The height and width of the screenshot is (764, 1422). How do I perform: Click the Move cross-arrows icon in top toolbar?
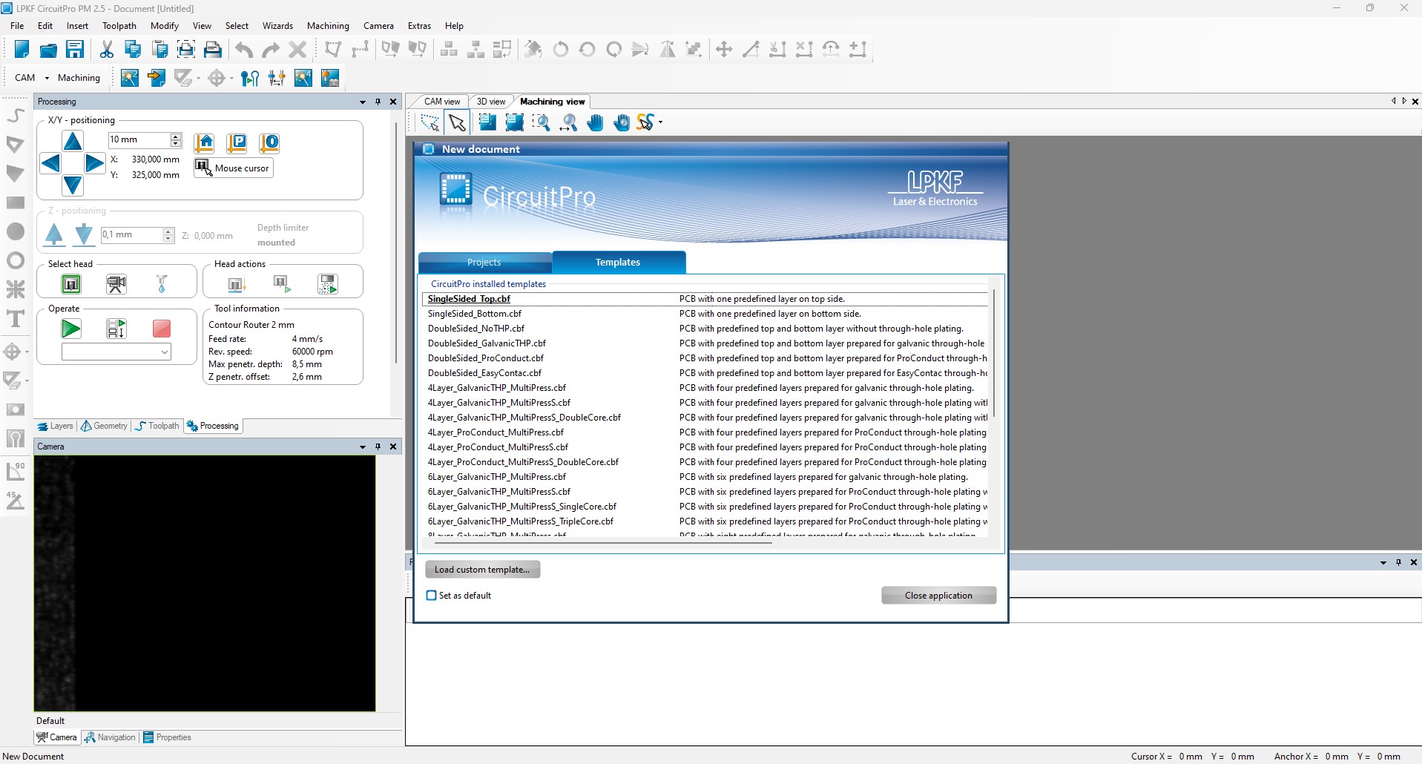[724, 50]
